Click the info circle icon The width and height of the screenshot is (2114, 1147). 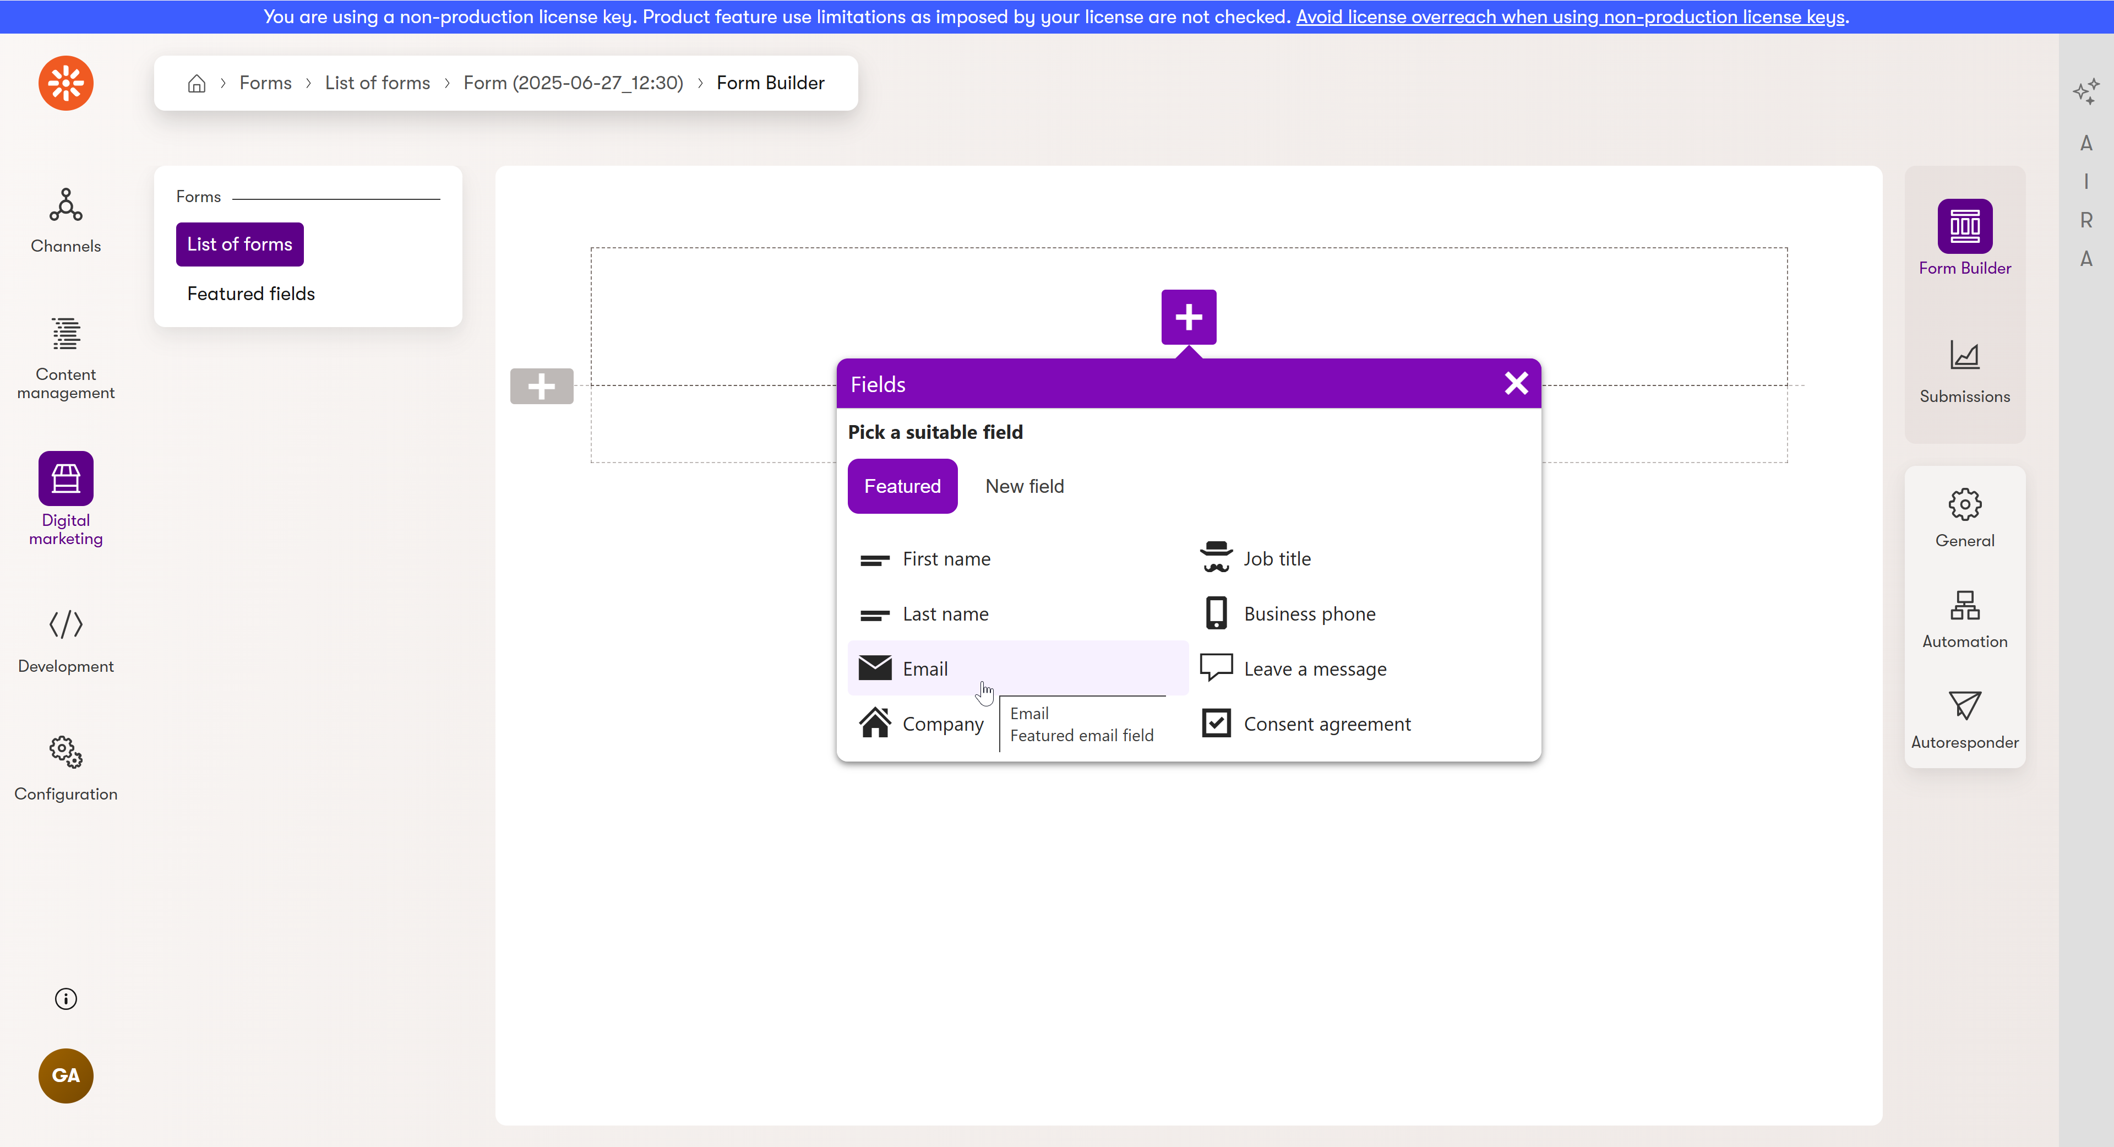pos(66,998)
